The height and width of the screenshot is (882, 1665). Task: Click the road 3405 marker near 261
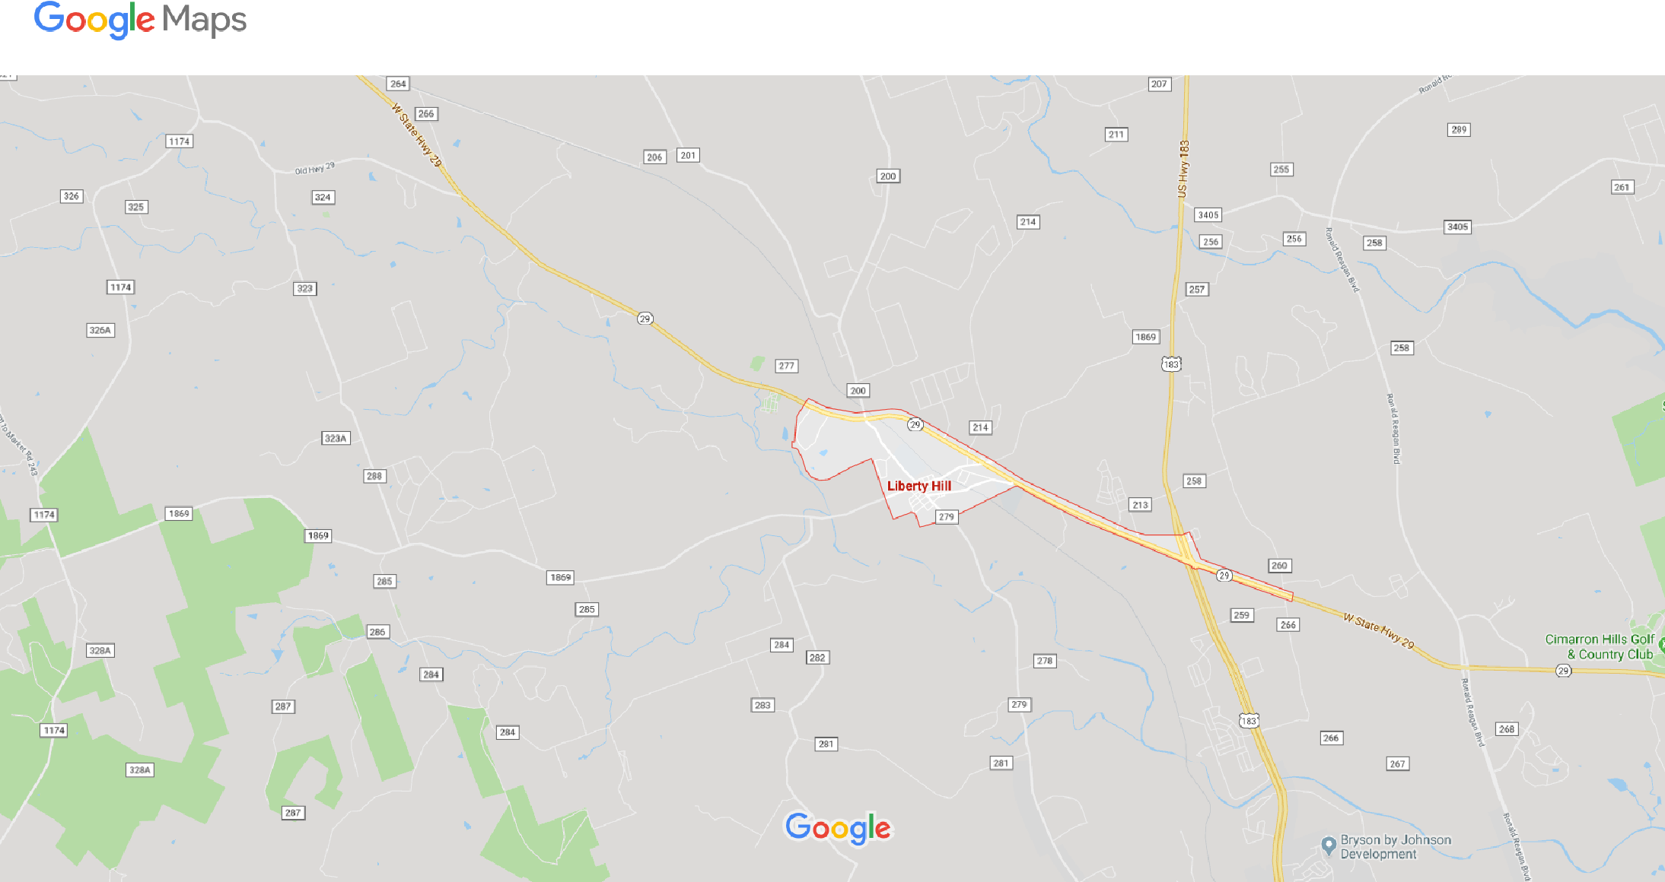[1457, 227]
